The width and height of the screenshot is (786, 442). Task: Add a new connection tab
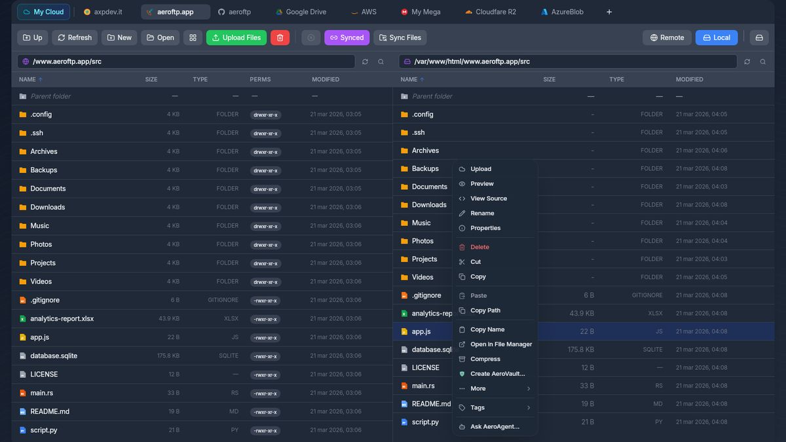click(x=609, y=12)
